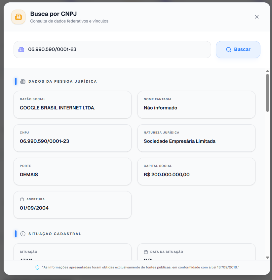
Task: Click the CNPJ value card
Action: click(x=72, y=138)
